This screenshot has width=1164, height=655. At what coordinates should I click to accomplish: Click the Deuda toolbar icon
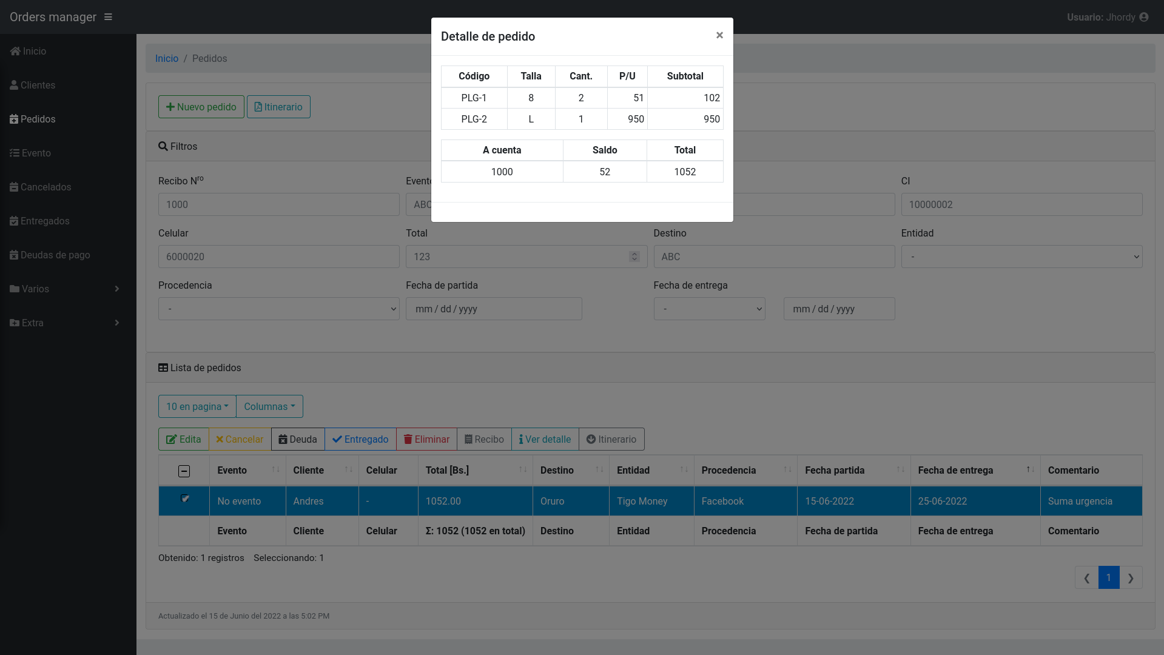[281, 439]
